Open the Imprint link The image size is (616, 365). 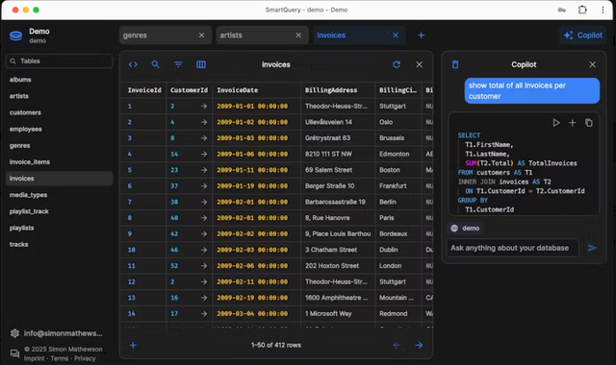coord(35,358)
